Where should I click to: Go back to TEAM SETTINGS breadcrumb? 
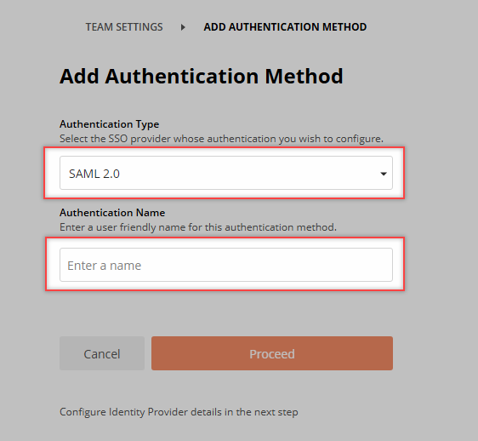click(124, 27)
